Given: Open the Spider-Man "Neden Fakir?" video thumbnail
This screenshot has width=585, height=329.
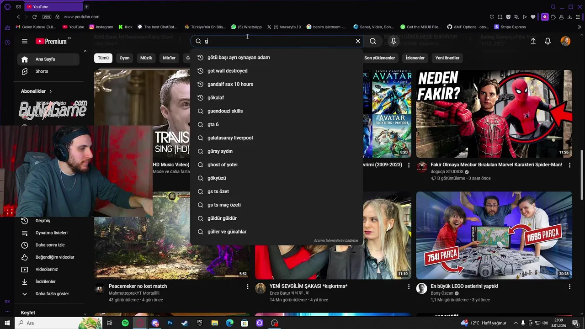Looking at the screenshot, I should pyautogui.click(x=494, y=113).
